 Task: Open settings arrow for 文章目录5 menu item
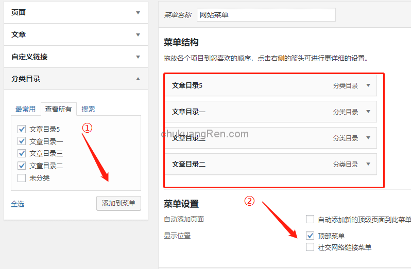coord(368,86)
